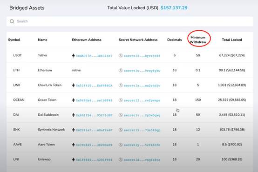Click the 150 minimum withdraw for OCEAN

click(198, 100)
